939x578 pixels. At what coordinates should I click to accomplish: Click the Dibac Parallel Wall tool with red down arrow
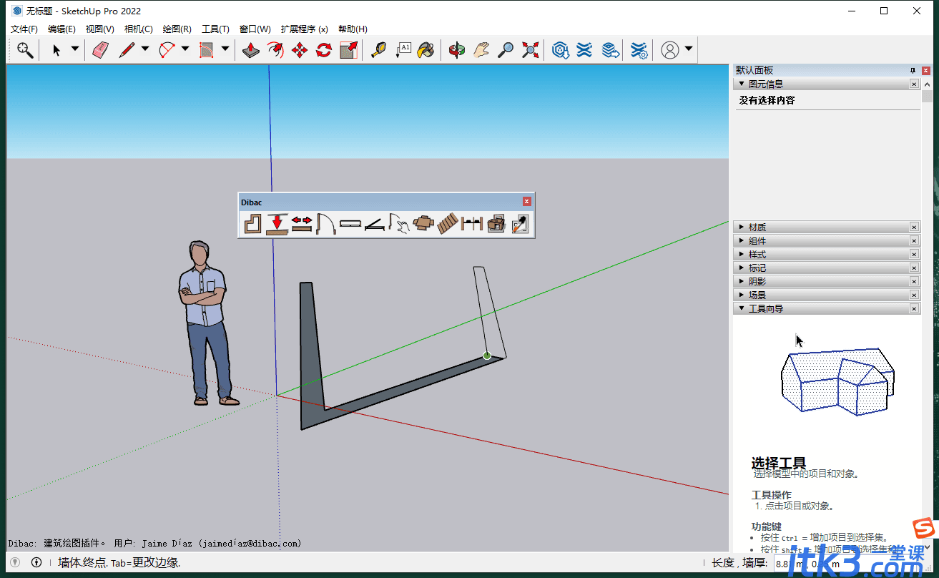tap(277, 224)
